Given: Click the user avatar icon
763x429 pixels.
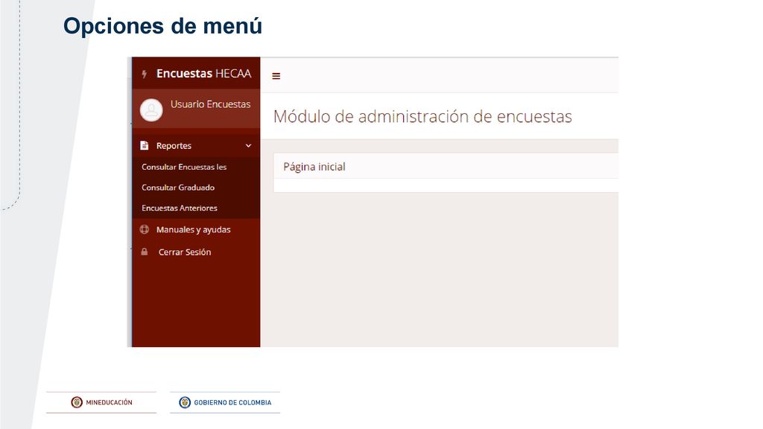Looking at the screenshot, I should 151,110.
